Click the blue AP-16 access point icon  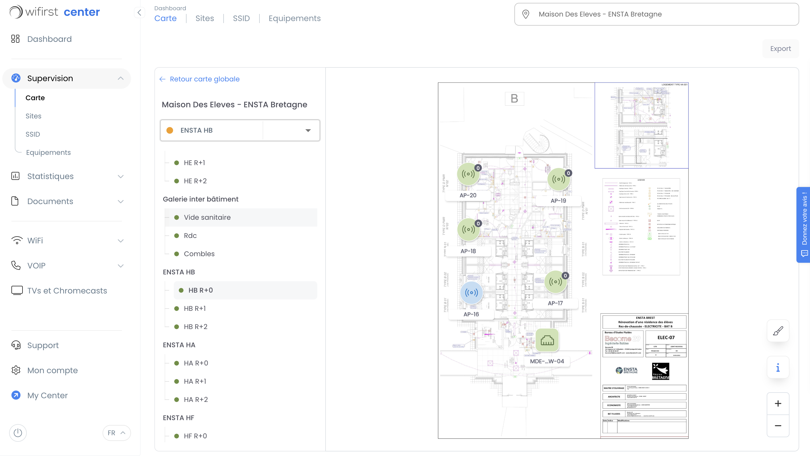click(x=471, y=293)
